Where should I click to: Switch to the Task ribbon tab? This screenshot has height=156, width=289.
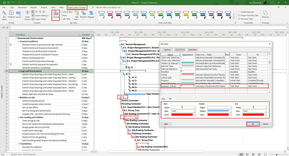[x=12, y=7]
